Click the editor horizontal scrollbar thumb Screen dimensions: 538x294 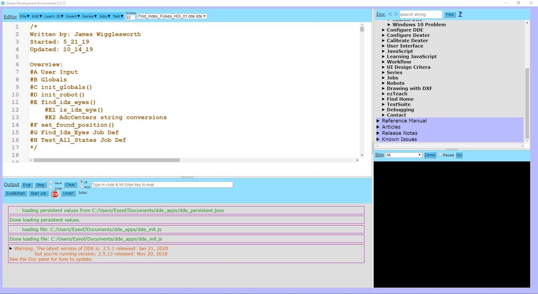tap(107, 160)
